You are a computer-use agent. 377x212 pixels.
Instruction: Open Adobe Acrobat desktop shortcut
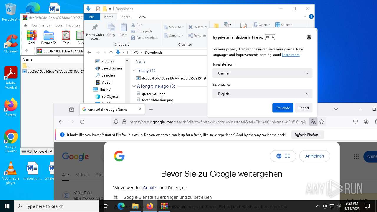pos(11,78)
